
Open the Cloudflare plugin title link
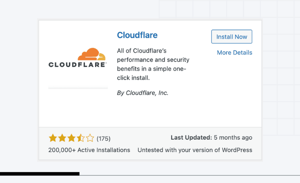click(x=137, y=35)
